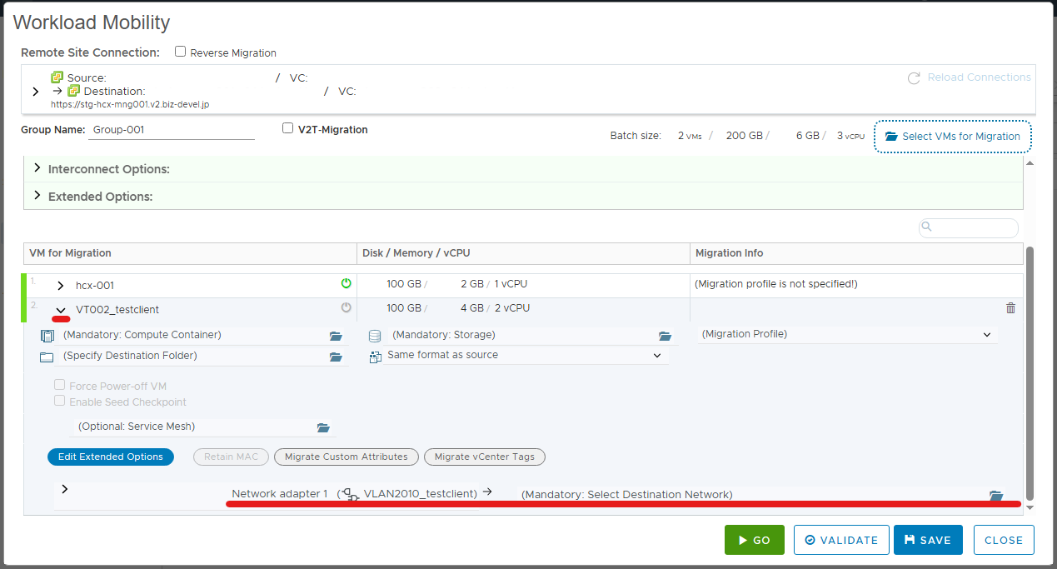Click the Compute Container cluster icon

click(x=47, y=336)
